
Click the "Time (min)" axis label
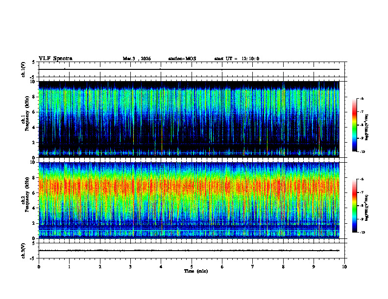[x=196, y=271]
